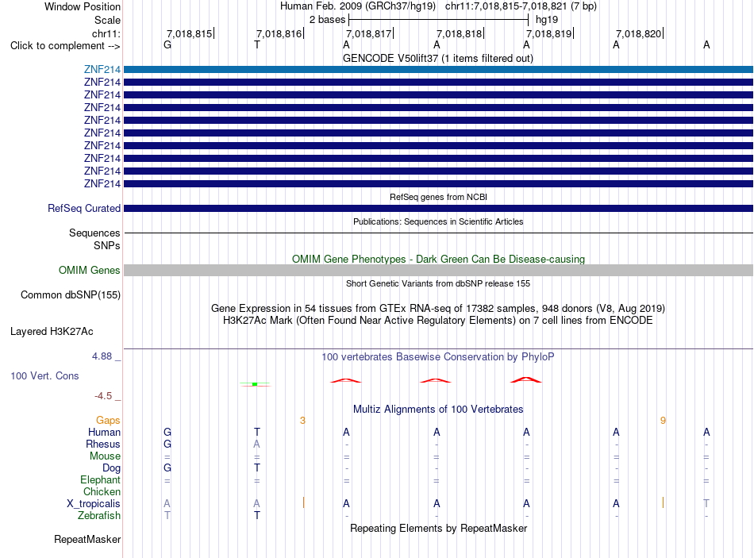Select the Chicken species row label
The width and height of the screenshot is (754, 558).
102,491
